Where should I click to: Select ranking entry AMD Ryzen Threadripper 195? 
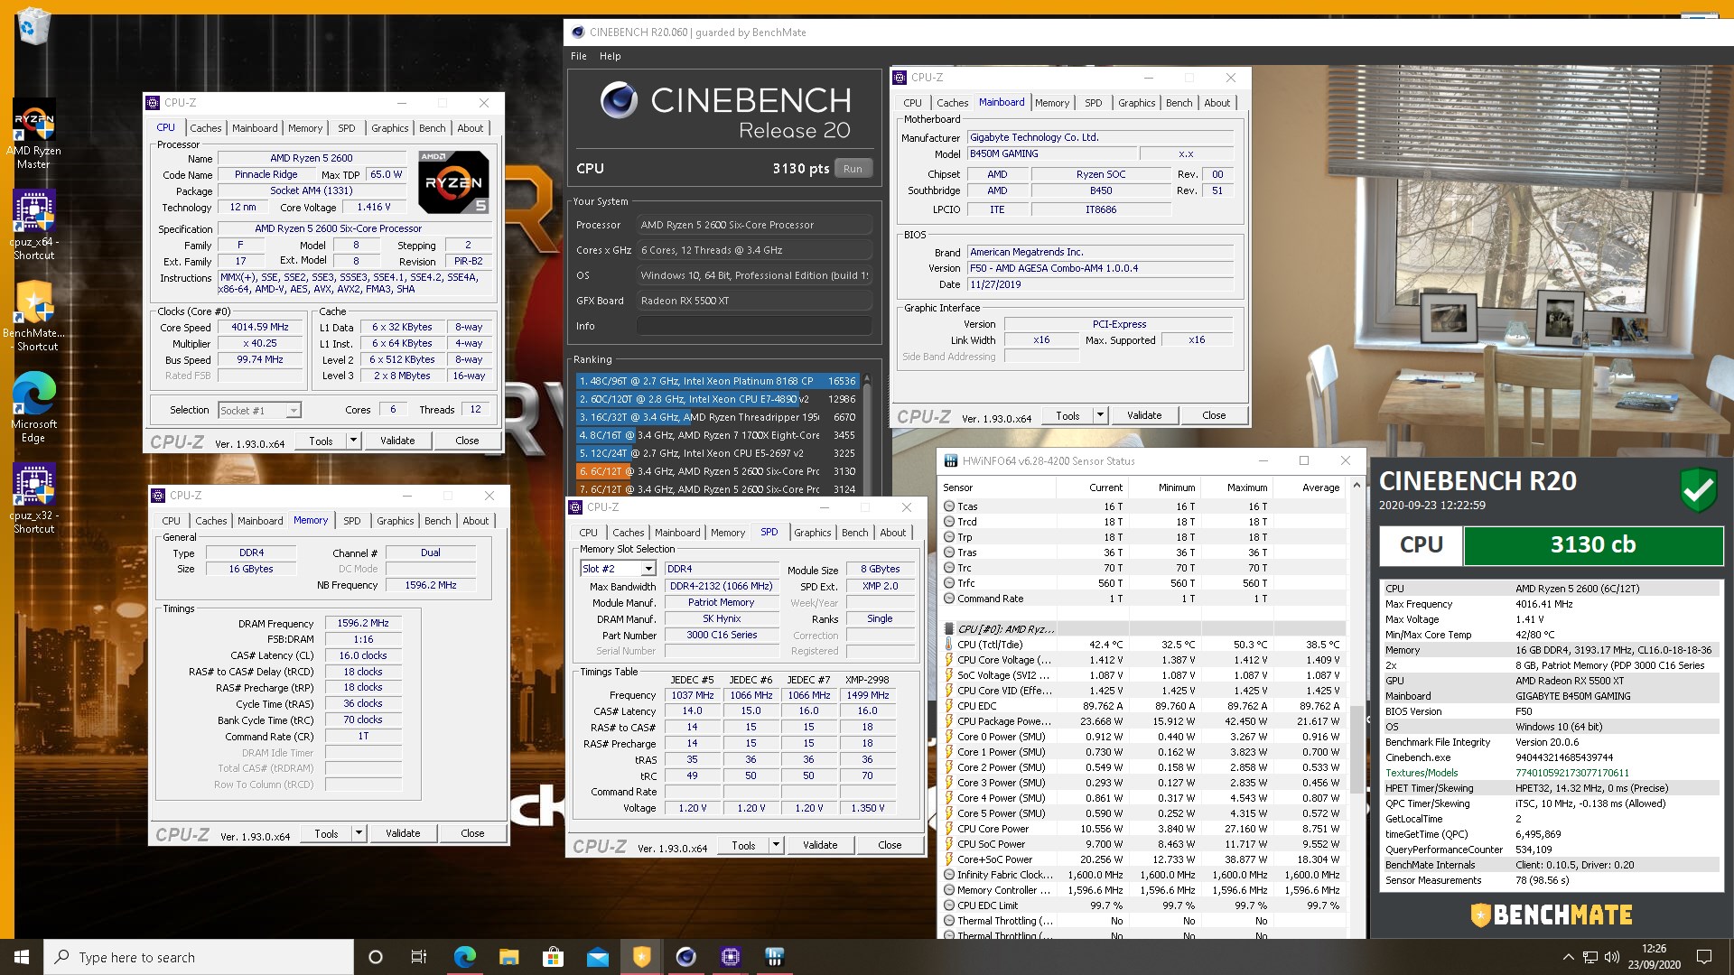(718, 417)
